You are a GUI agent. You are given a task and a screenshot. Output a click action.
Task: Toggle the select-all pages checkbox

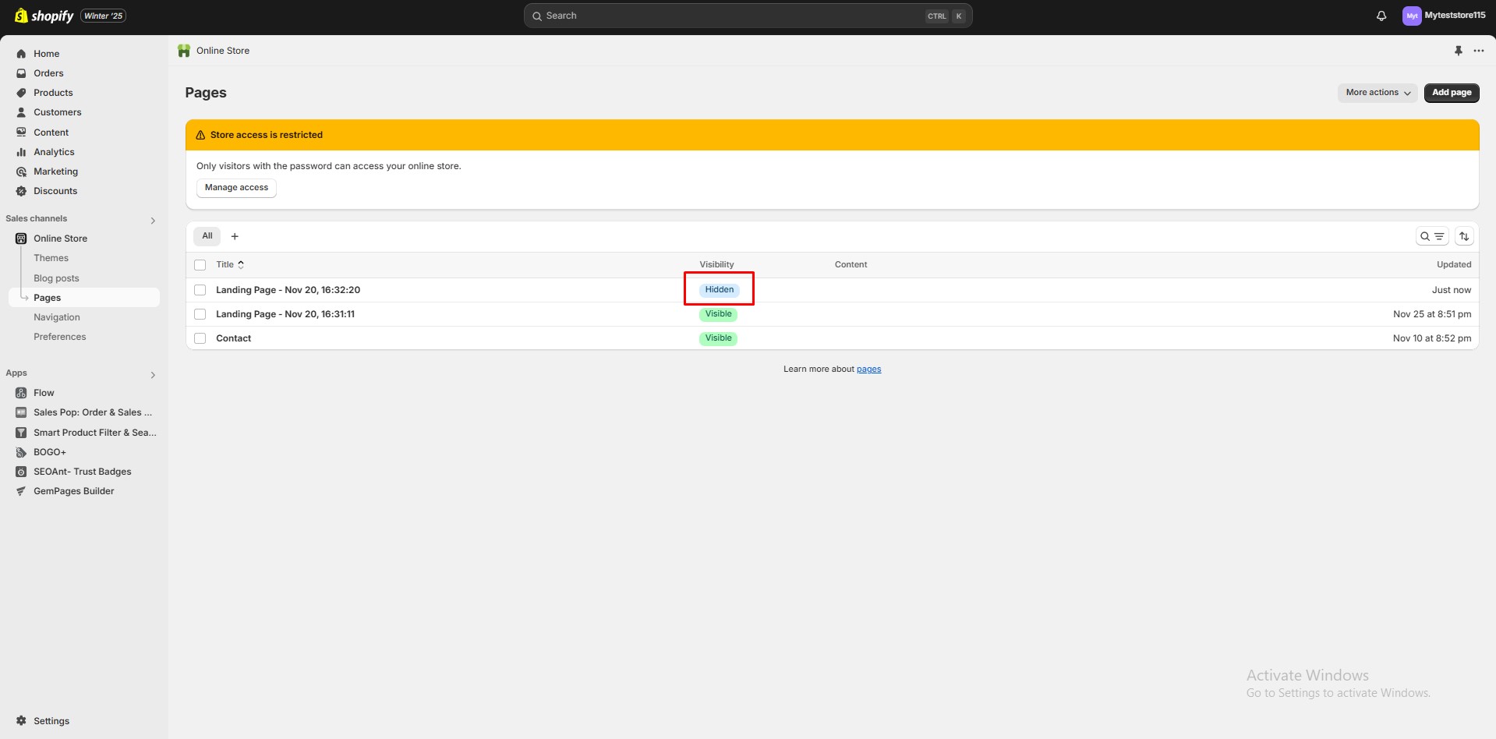[x=200, y=265]
